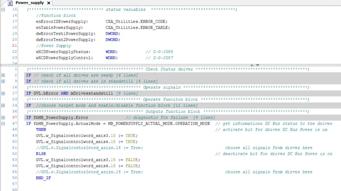
Task: Expand the GVL.bError AND mDrivesstandstill block
Action: (3, 93)
